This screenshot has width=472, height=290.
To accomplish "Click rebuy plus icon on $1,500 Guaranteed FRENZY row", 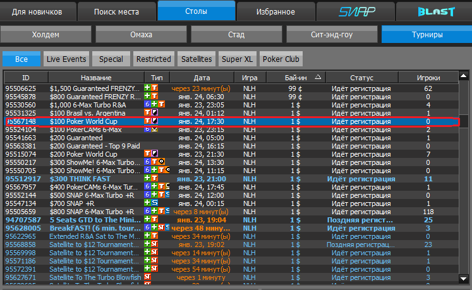I will (147, 88).
